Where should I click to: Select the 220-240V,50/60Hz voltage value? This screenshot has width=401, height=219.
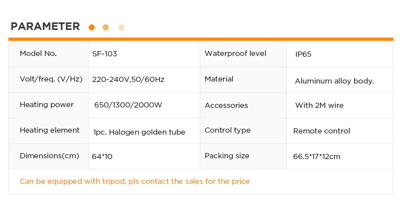point(128,79)
